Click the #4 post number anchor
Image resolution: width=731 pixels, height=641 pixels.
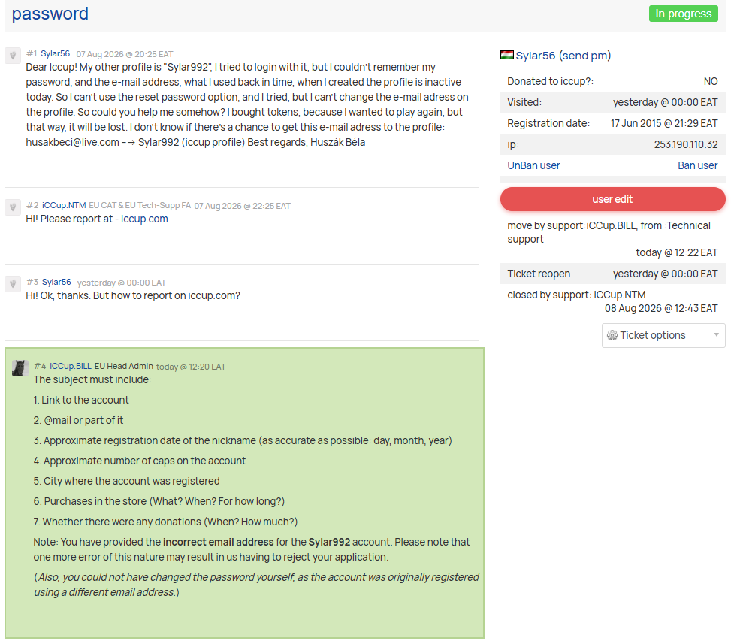click(x=40, y=366)
